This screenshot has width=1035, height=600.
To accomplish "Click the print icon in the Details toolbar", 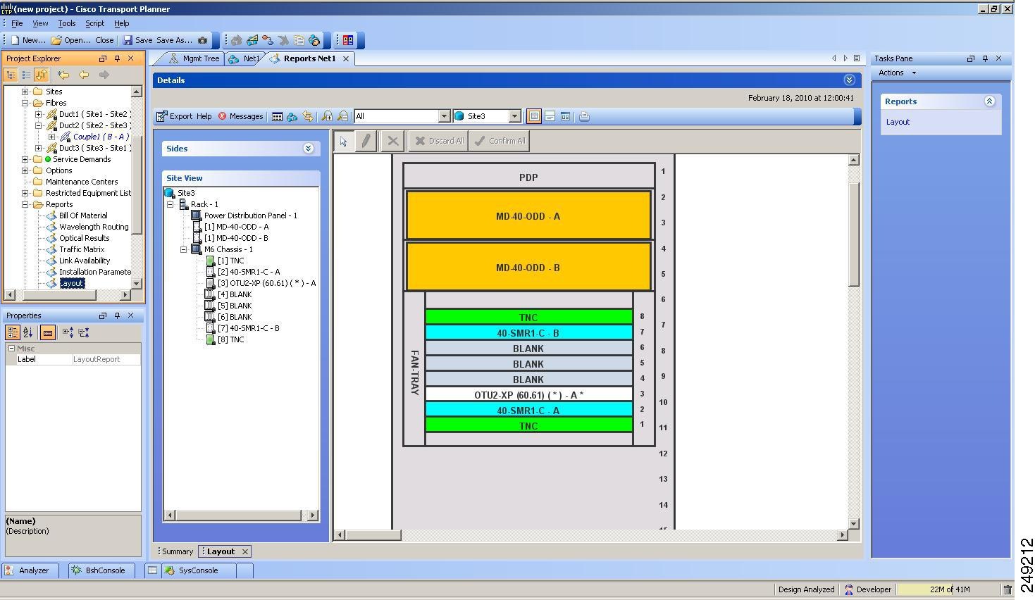I will pos(583,115).
